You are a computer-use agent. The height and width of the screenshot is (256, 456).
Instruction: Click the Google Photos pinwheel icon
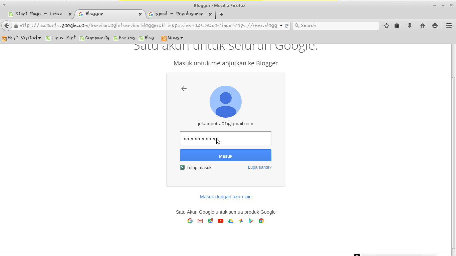[x=241, y=221]
